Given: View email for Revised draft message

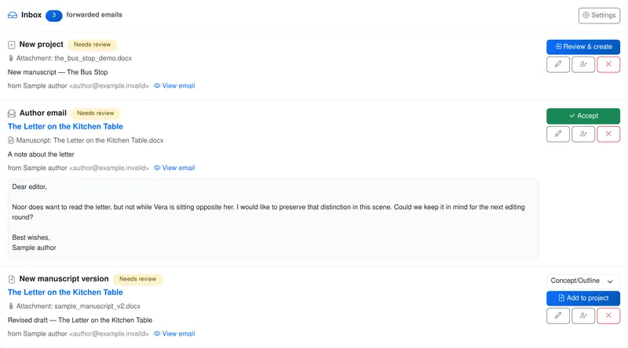Looking at the screenshot, I should pos(174,334).
